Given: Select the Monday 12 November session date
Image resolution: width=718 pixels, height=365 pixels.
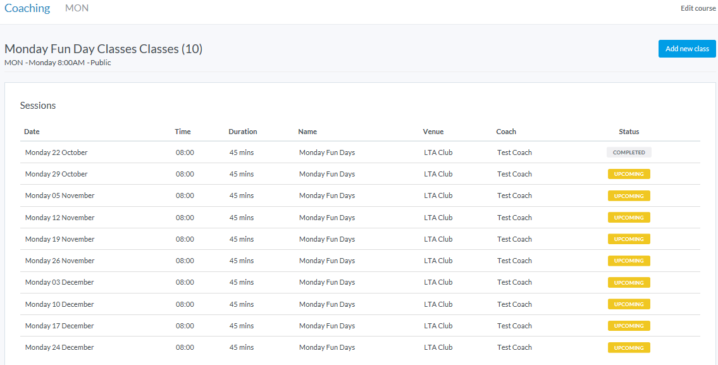Looking at the screenshot, I should [x=59, y=218].
